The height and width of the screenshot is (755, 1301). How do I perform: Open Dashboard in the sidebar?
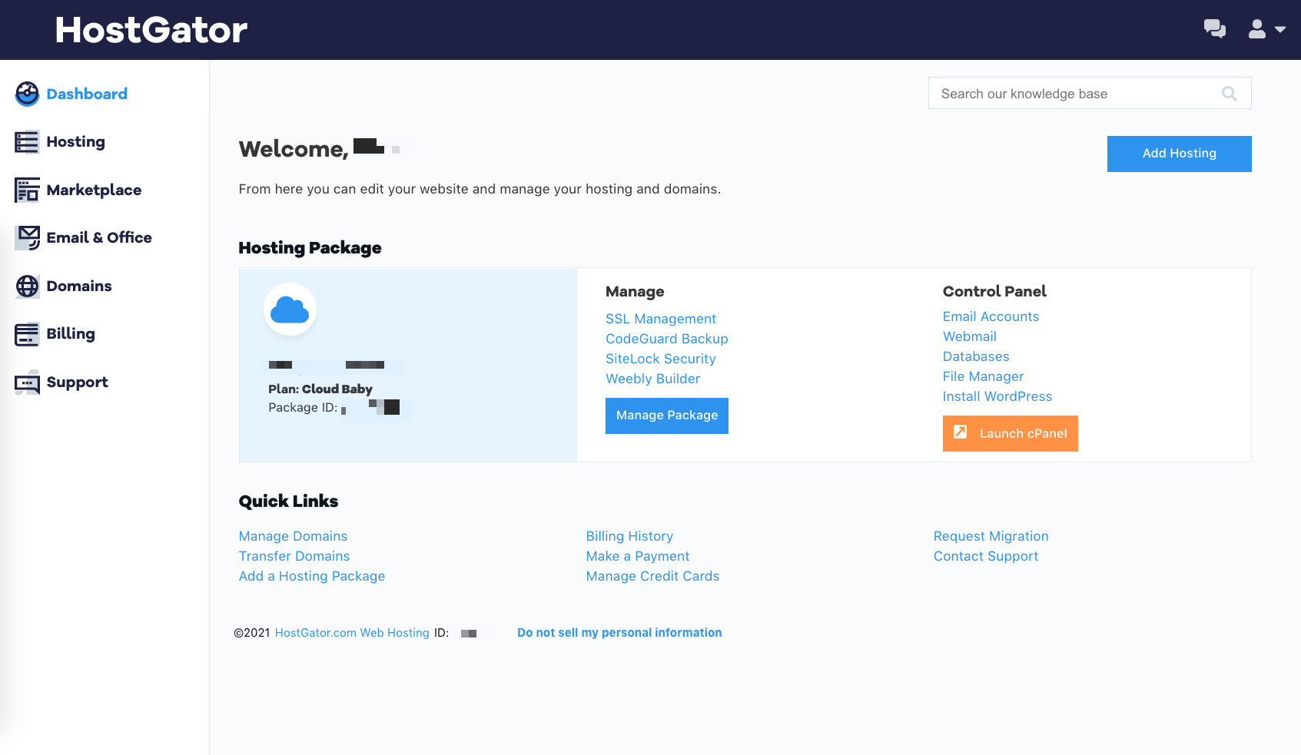coord(87,94)
